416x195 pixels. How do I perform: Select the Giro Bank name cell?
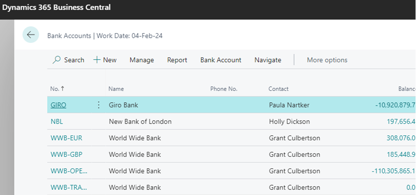click(123, 105)
